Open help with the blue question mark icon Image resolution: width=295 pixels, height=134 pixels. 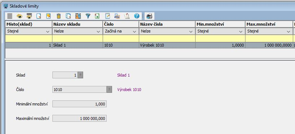(137, 16)
